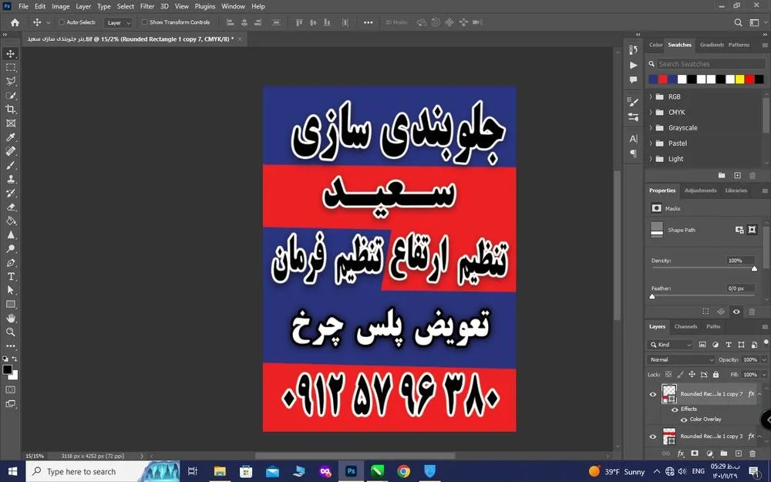Image resolution: width=771 pixels, height=482 pixels.
Task: Open the Opacity slider dropdown arrow
Action: click(764, 359)
